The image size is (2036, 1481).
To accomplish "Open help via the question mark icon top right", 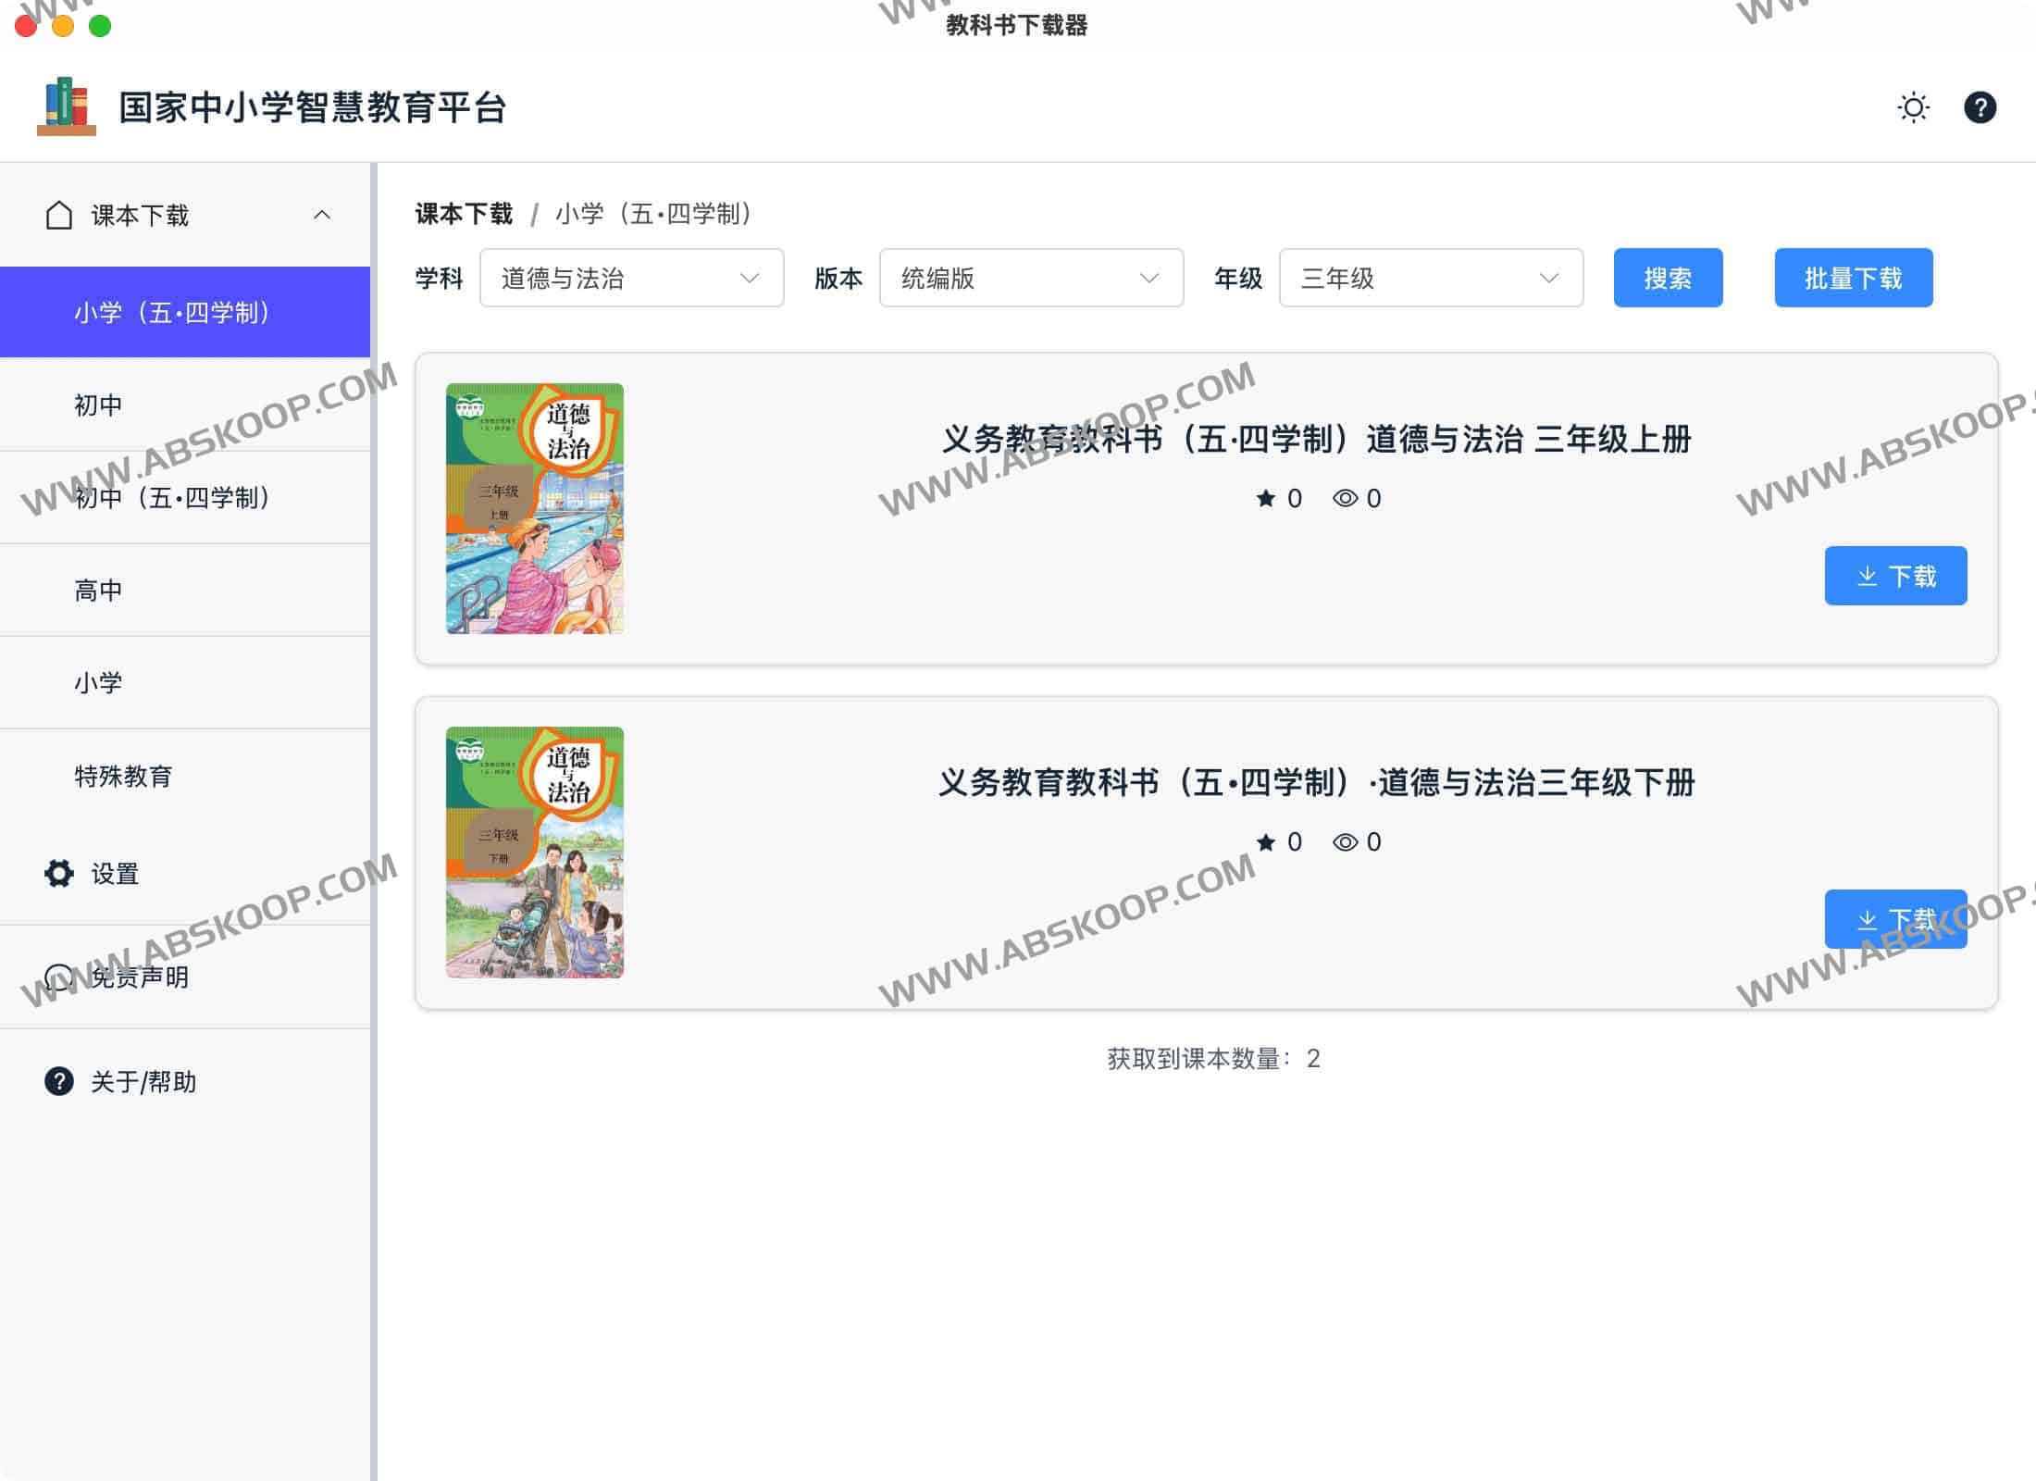I will pos(1980,107).
